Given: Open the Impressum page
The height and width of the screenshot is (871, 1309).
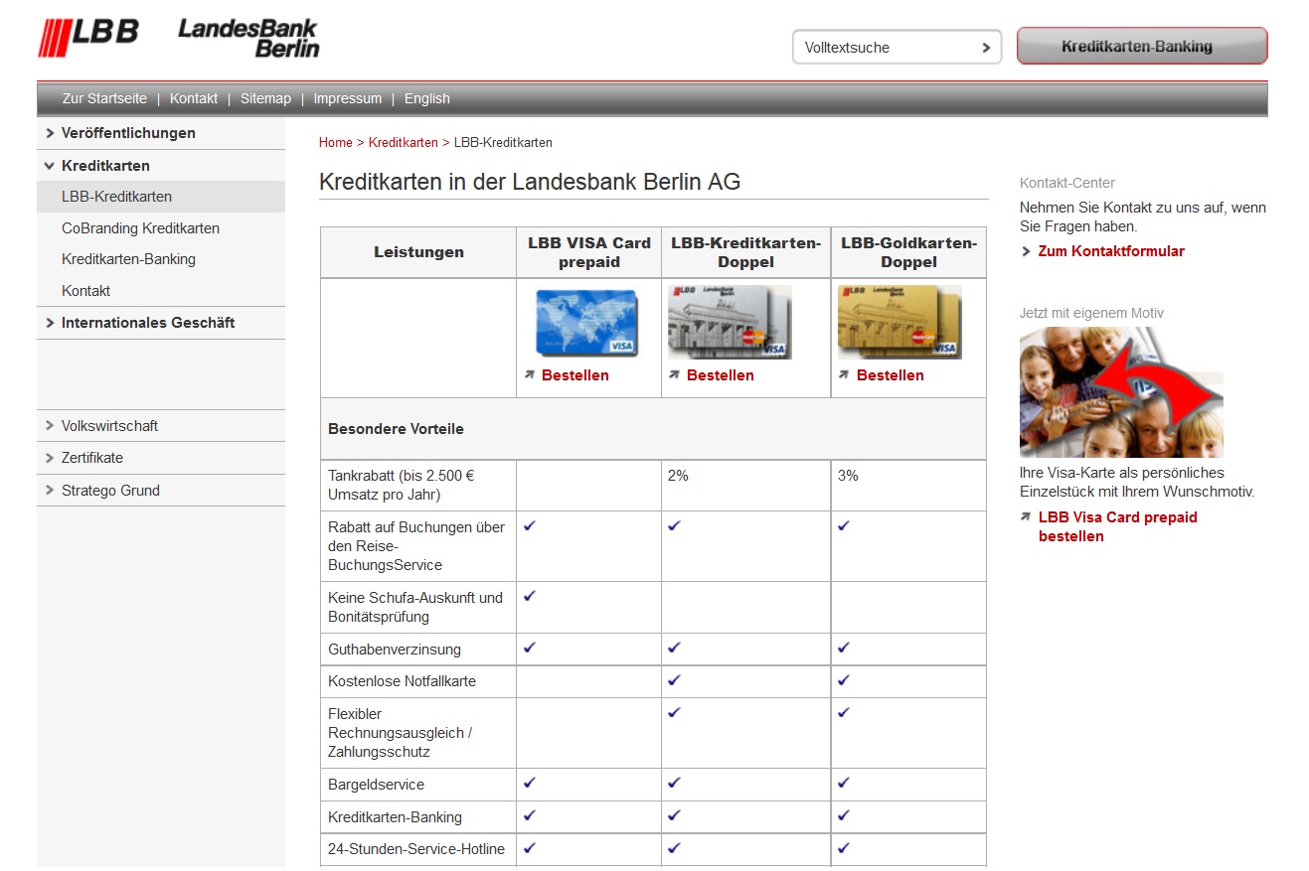Looking at the screenshot, I should click(348, 98).
